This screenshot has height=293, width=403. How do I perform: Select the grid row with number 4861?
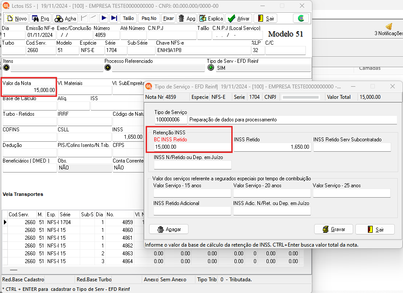pyautogui.click(x=73, y=238)
